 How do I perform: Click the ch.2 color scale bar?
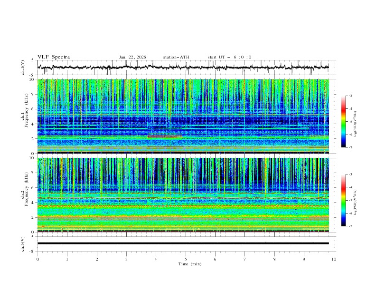click(x=343, y=200)
